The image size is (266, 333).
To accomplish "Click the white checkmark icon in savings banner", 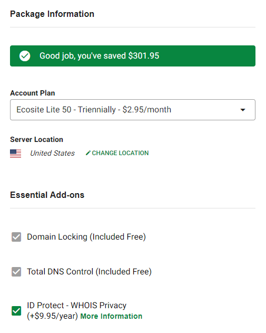I will 25,56.
